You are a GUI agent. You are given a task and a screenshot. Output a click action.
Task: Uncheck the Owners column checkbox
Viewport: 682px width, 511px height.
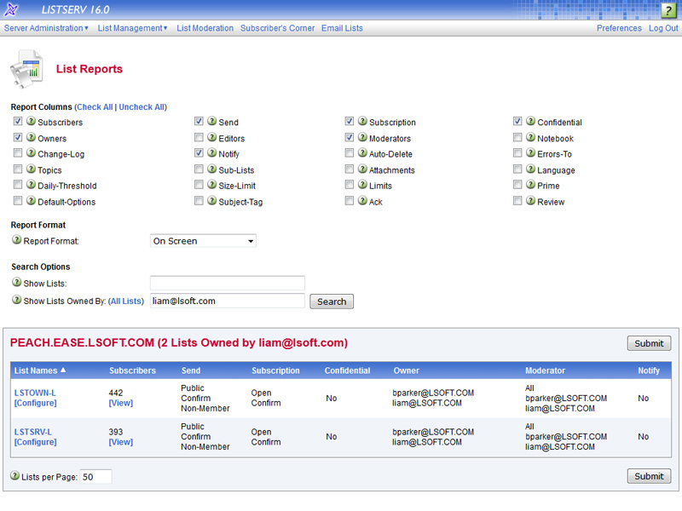point(18,137)
